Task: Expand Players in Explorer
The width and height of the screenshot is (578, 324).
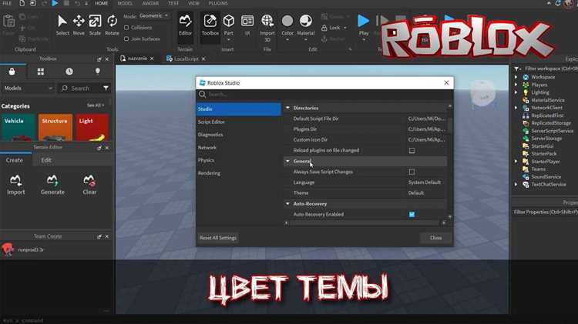Action: (516, 85)
